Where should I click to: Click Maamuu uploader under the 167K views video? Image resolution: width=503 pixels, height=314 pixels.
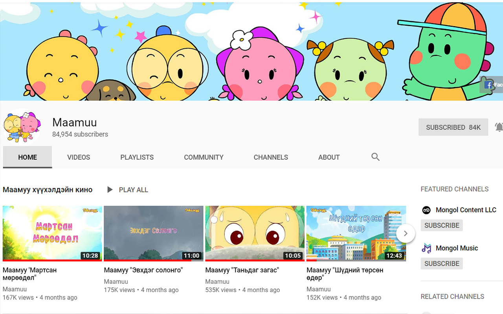tap(15, 289)
